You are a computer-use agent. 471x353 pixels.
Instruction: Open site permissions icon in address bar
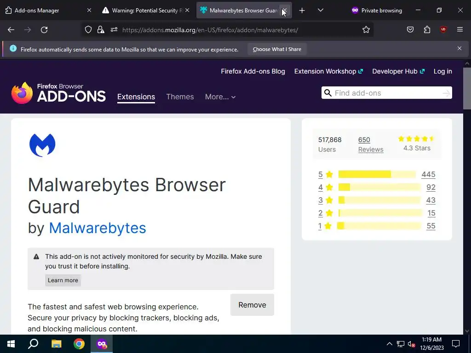point(114,30)
